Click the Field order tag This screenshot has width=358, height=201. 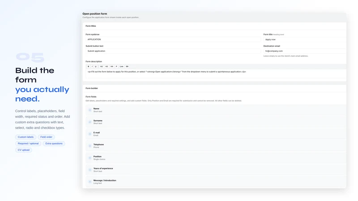pos(47,137)
